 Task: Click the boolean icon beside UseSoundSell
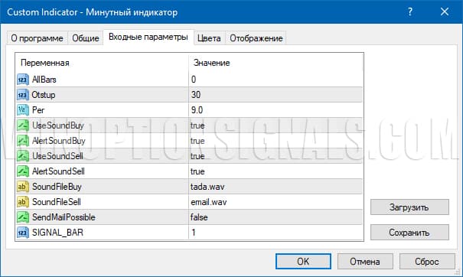pos(23,156)
